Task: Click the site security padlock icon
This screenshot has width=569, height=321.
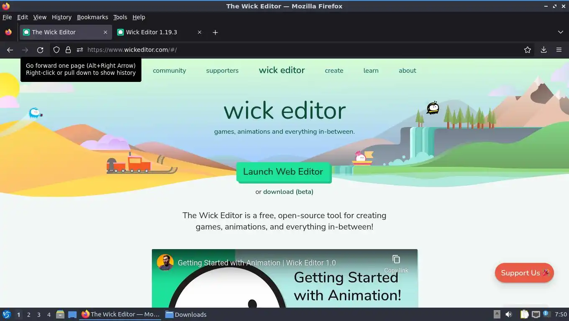Action: [x=68, y=50]
